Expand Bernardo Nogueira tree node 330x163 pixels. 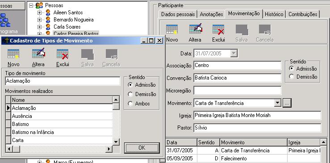(39, 20)
